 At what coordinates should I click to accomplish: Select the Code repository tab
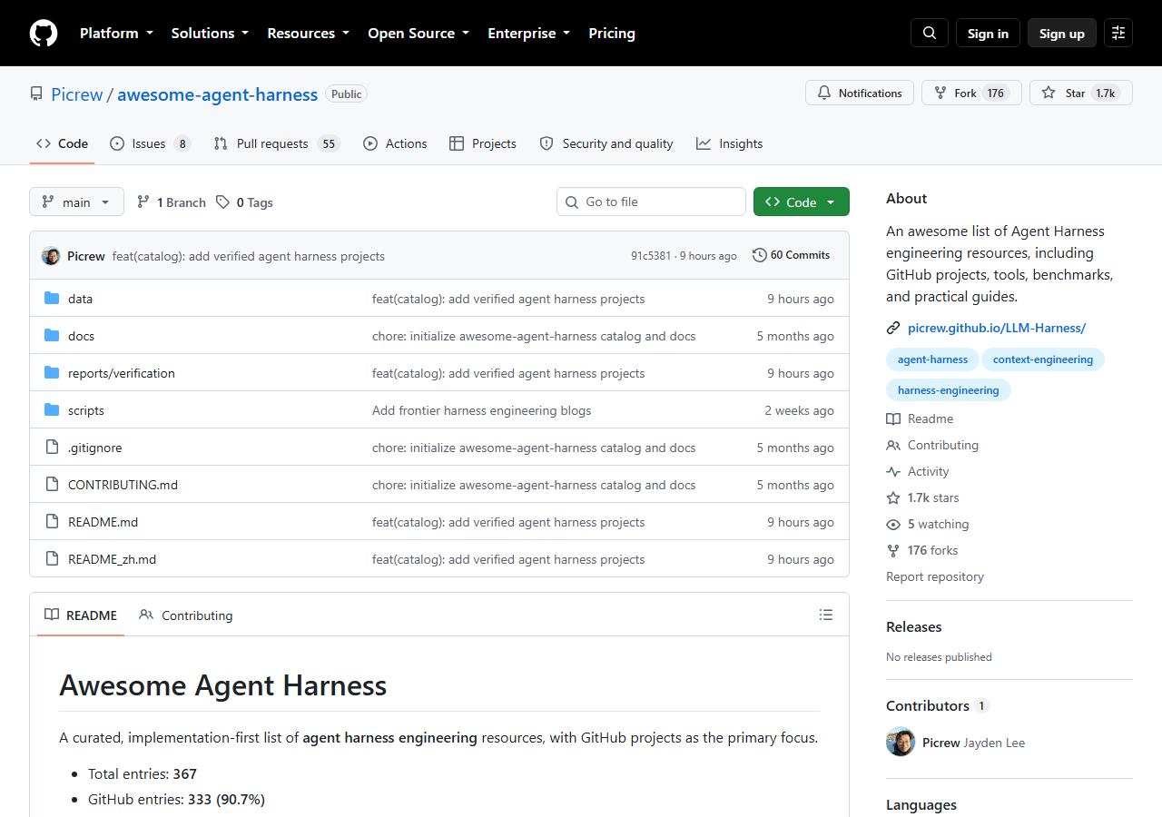tap(62, 143)
